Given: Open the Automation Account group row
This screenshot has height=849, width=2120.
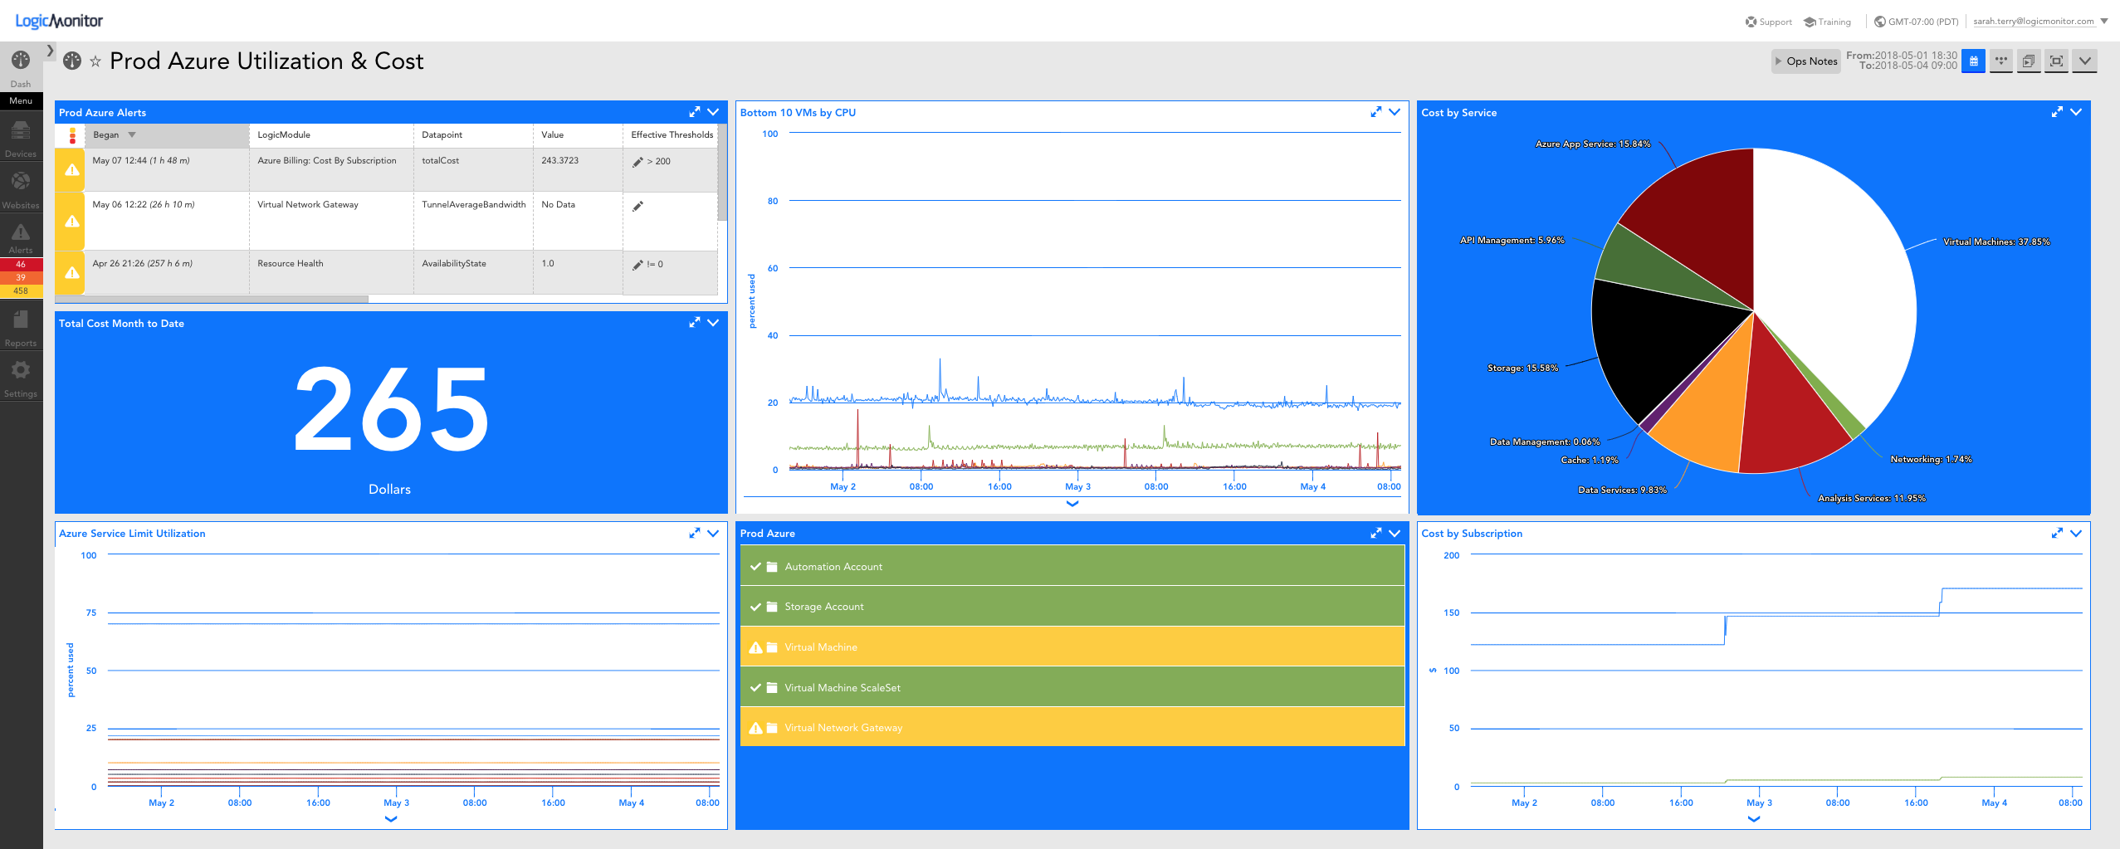Looking at the screenshot, I should (1072, 566).
